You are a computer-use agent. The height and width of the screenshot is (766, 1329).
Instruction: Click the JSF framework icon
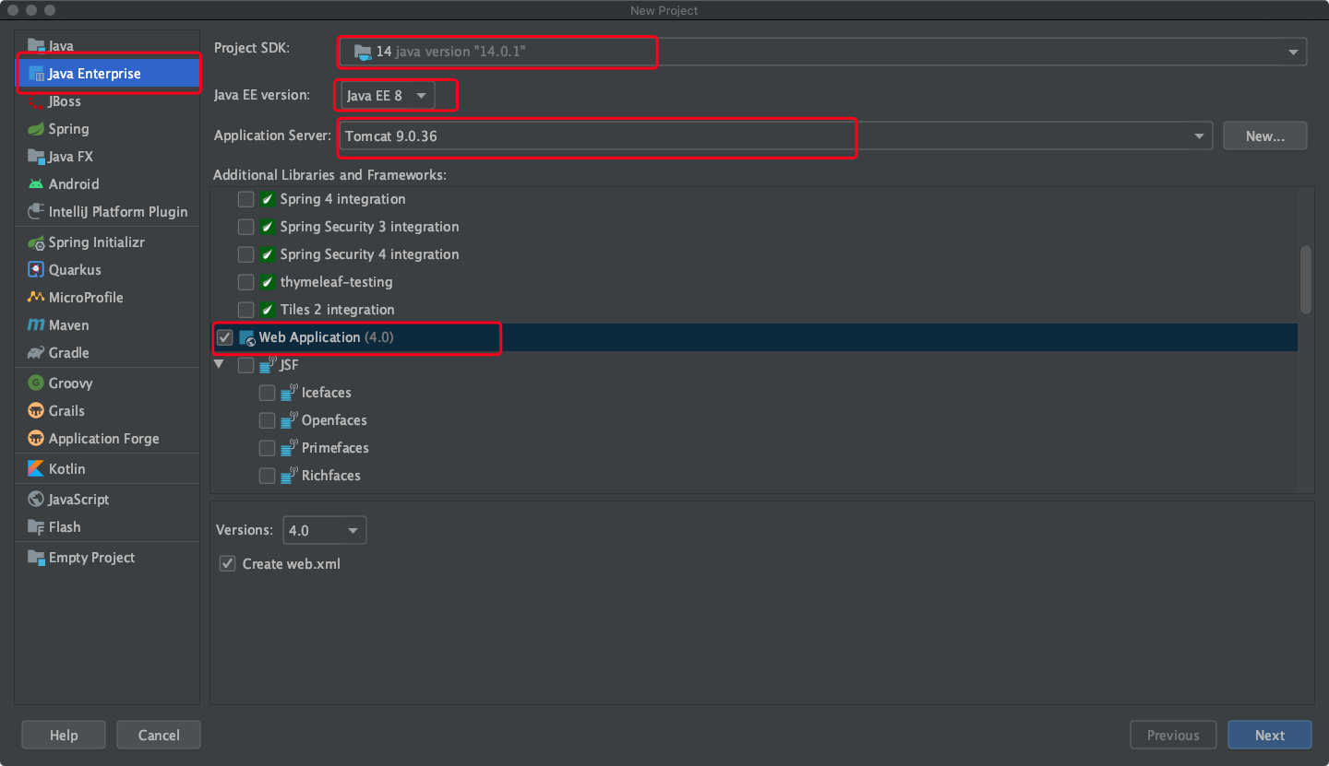268,366
